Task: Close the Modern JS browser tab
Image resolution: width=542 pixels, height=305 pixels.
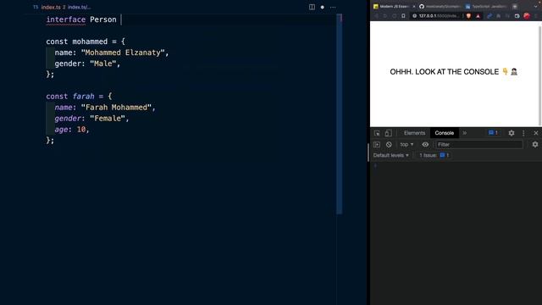Action: pos(414,7)
